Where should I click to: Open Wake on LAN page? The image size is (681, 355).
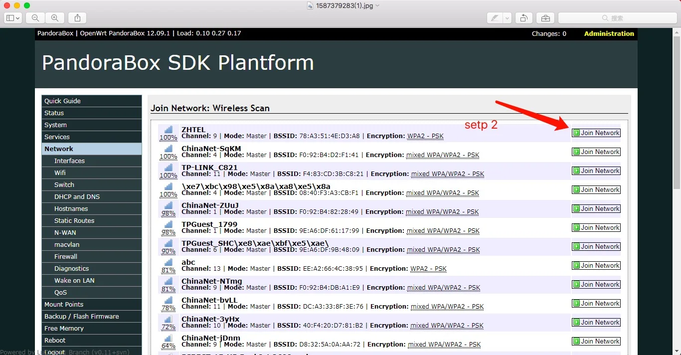tap(92, 280)
